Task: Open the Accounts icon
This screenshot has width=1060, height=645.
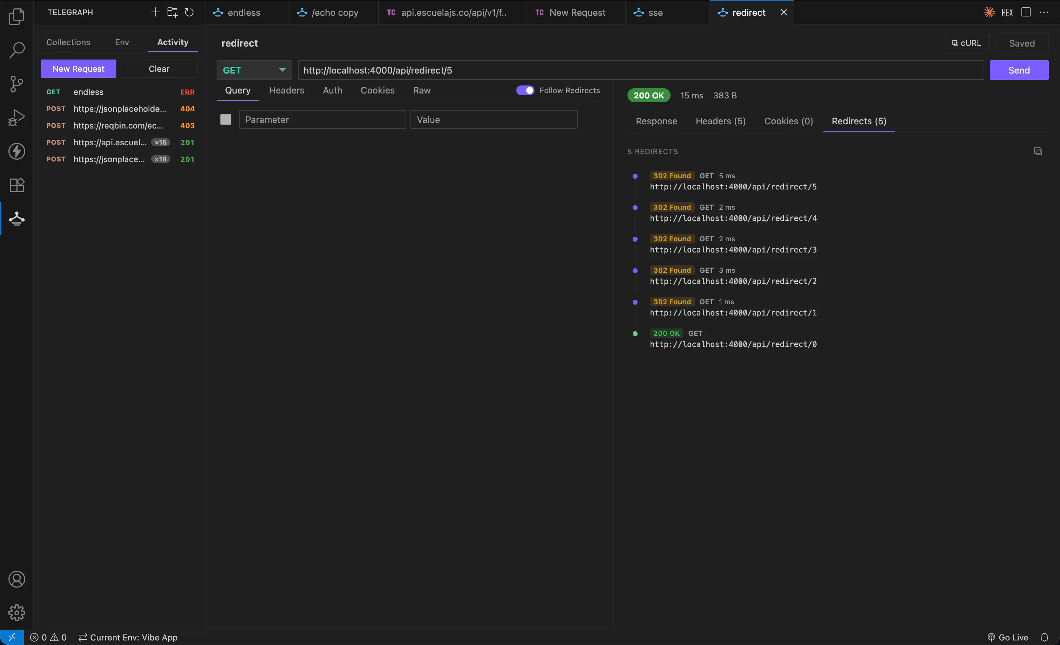Action: tap(16, 579)
